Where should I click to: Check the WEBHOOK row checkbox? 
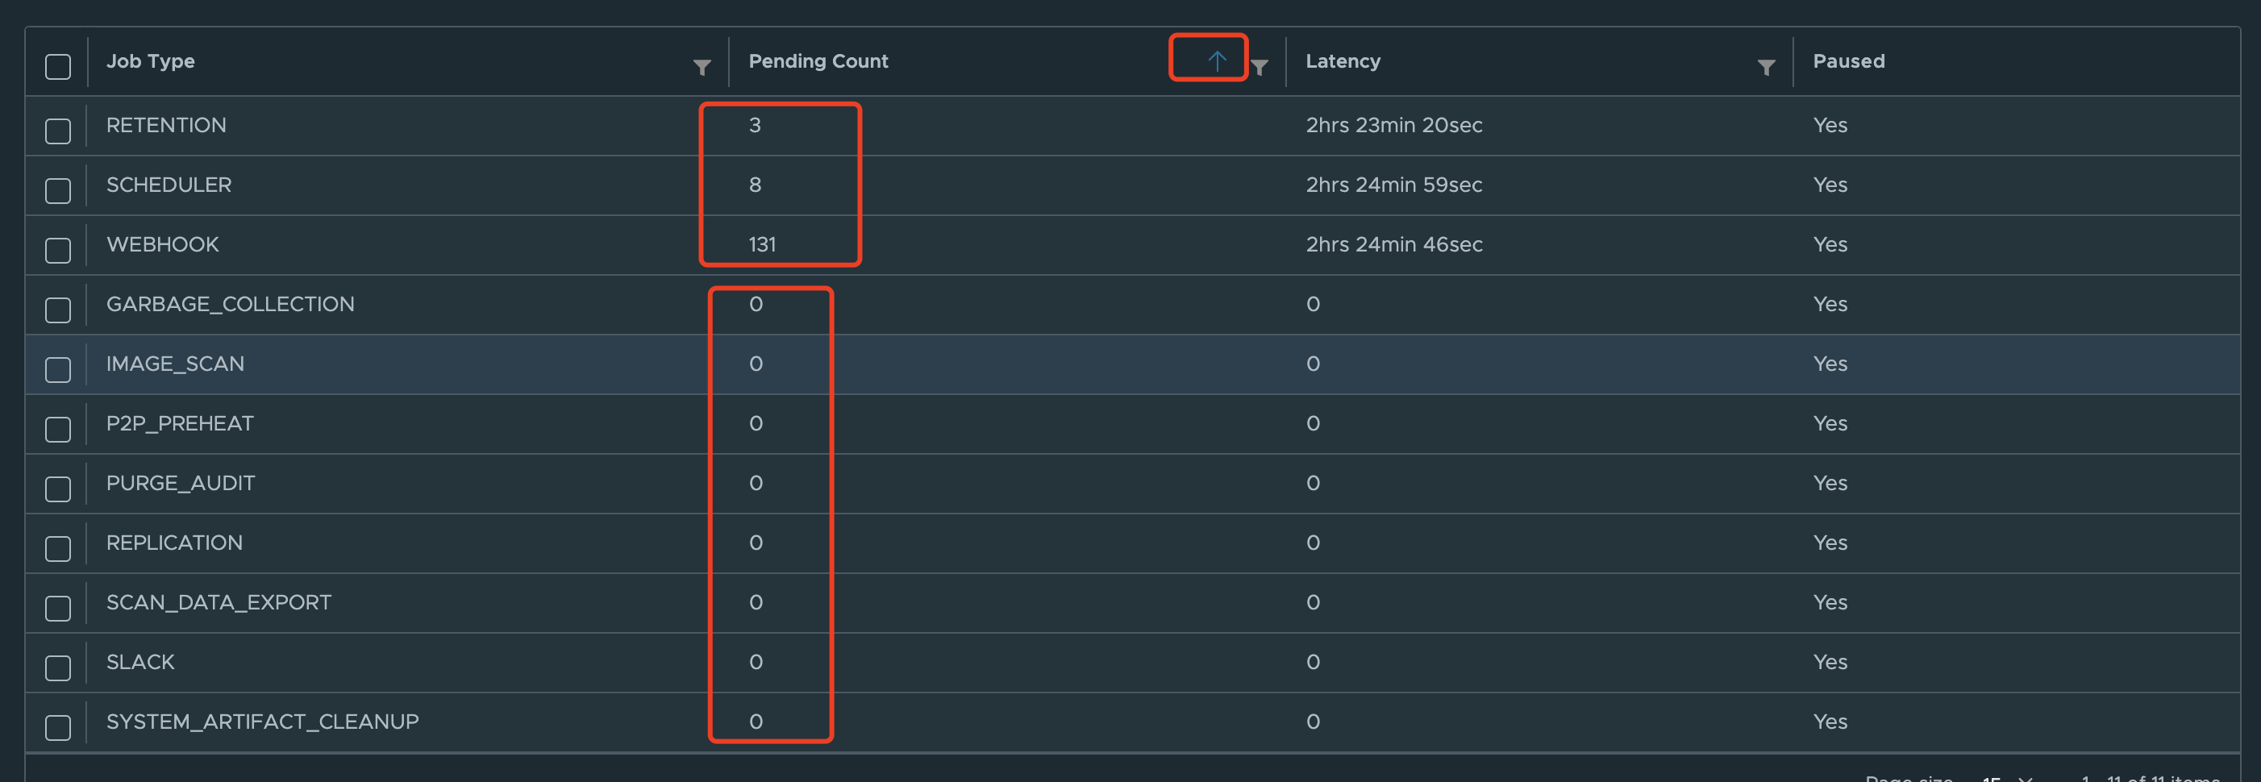point(57,250)
